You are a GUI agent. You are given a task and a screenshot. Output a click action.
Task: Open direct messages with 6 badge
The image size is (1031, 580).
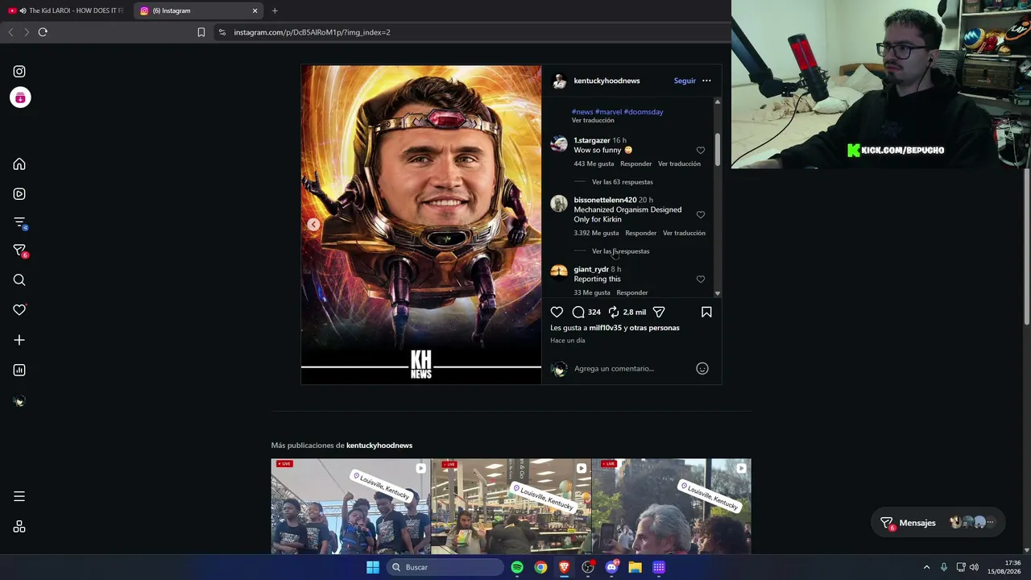pos(19,251)
